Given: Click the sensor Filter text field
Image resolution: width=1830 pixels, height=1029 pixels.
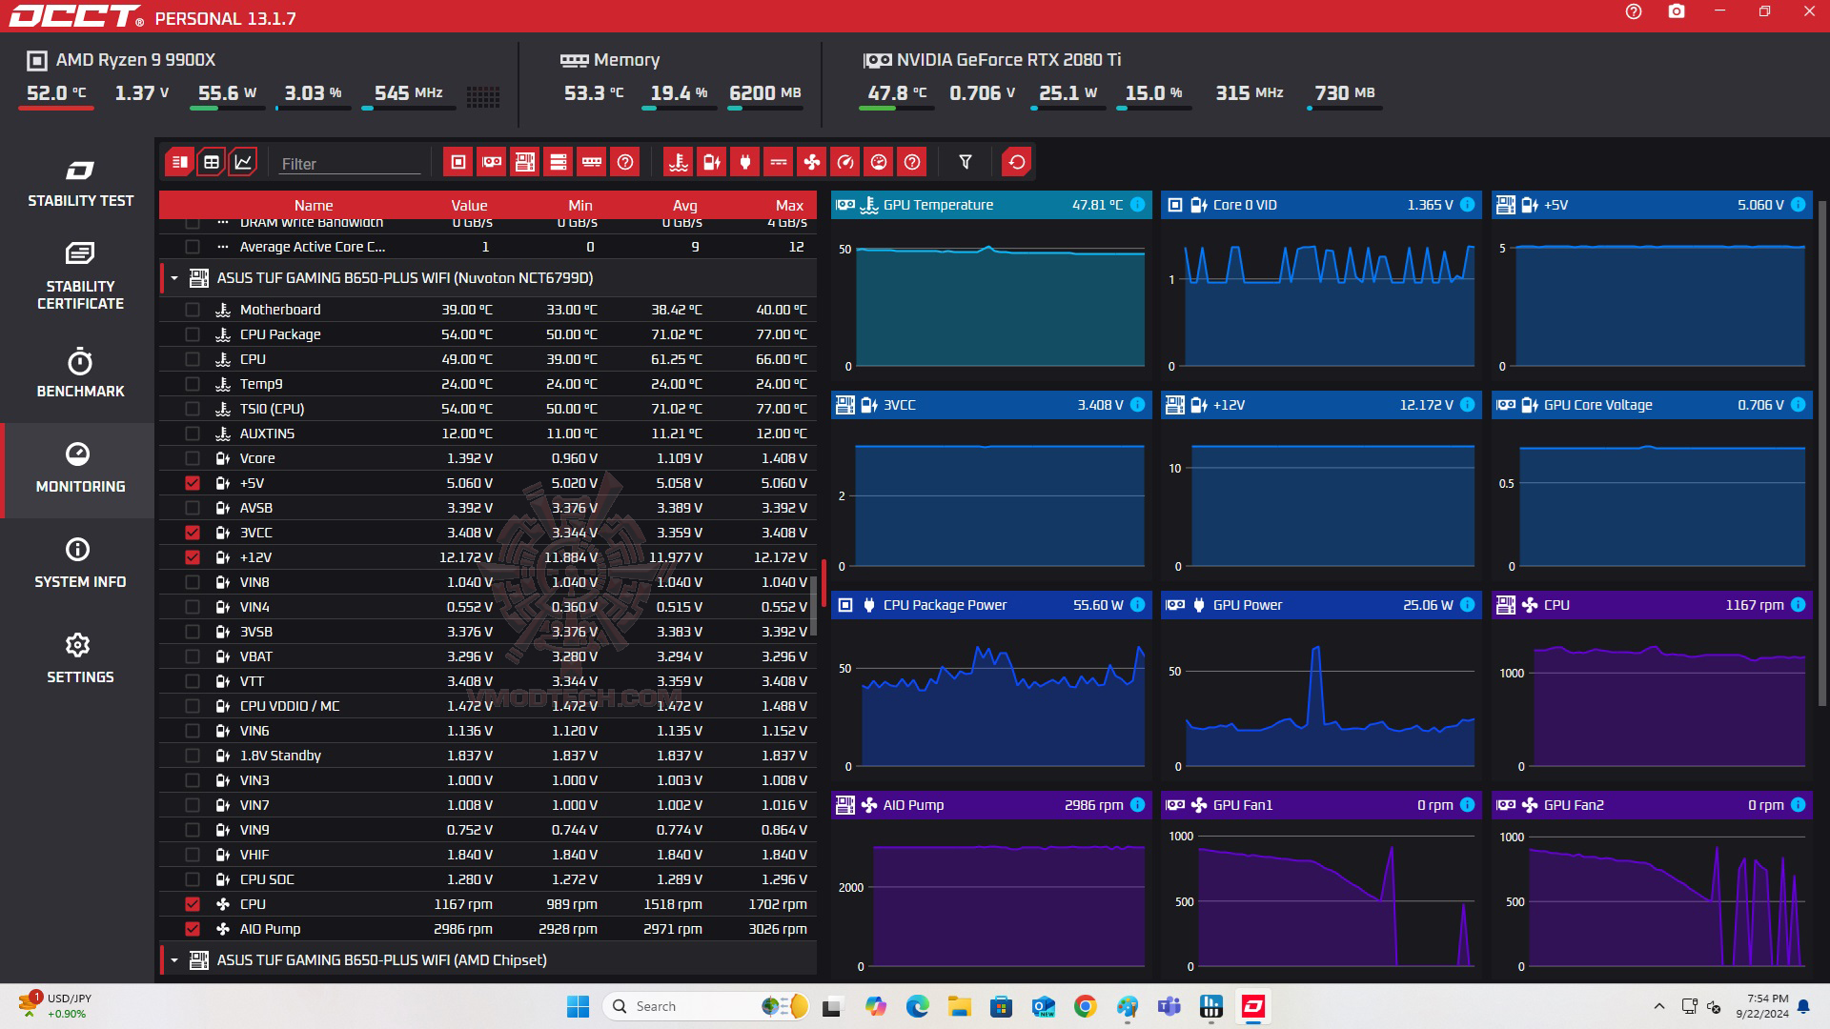Looking at the screenshot, I should coord(349,164).
